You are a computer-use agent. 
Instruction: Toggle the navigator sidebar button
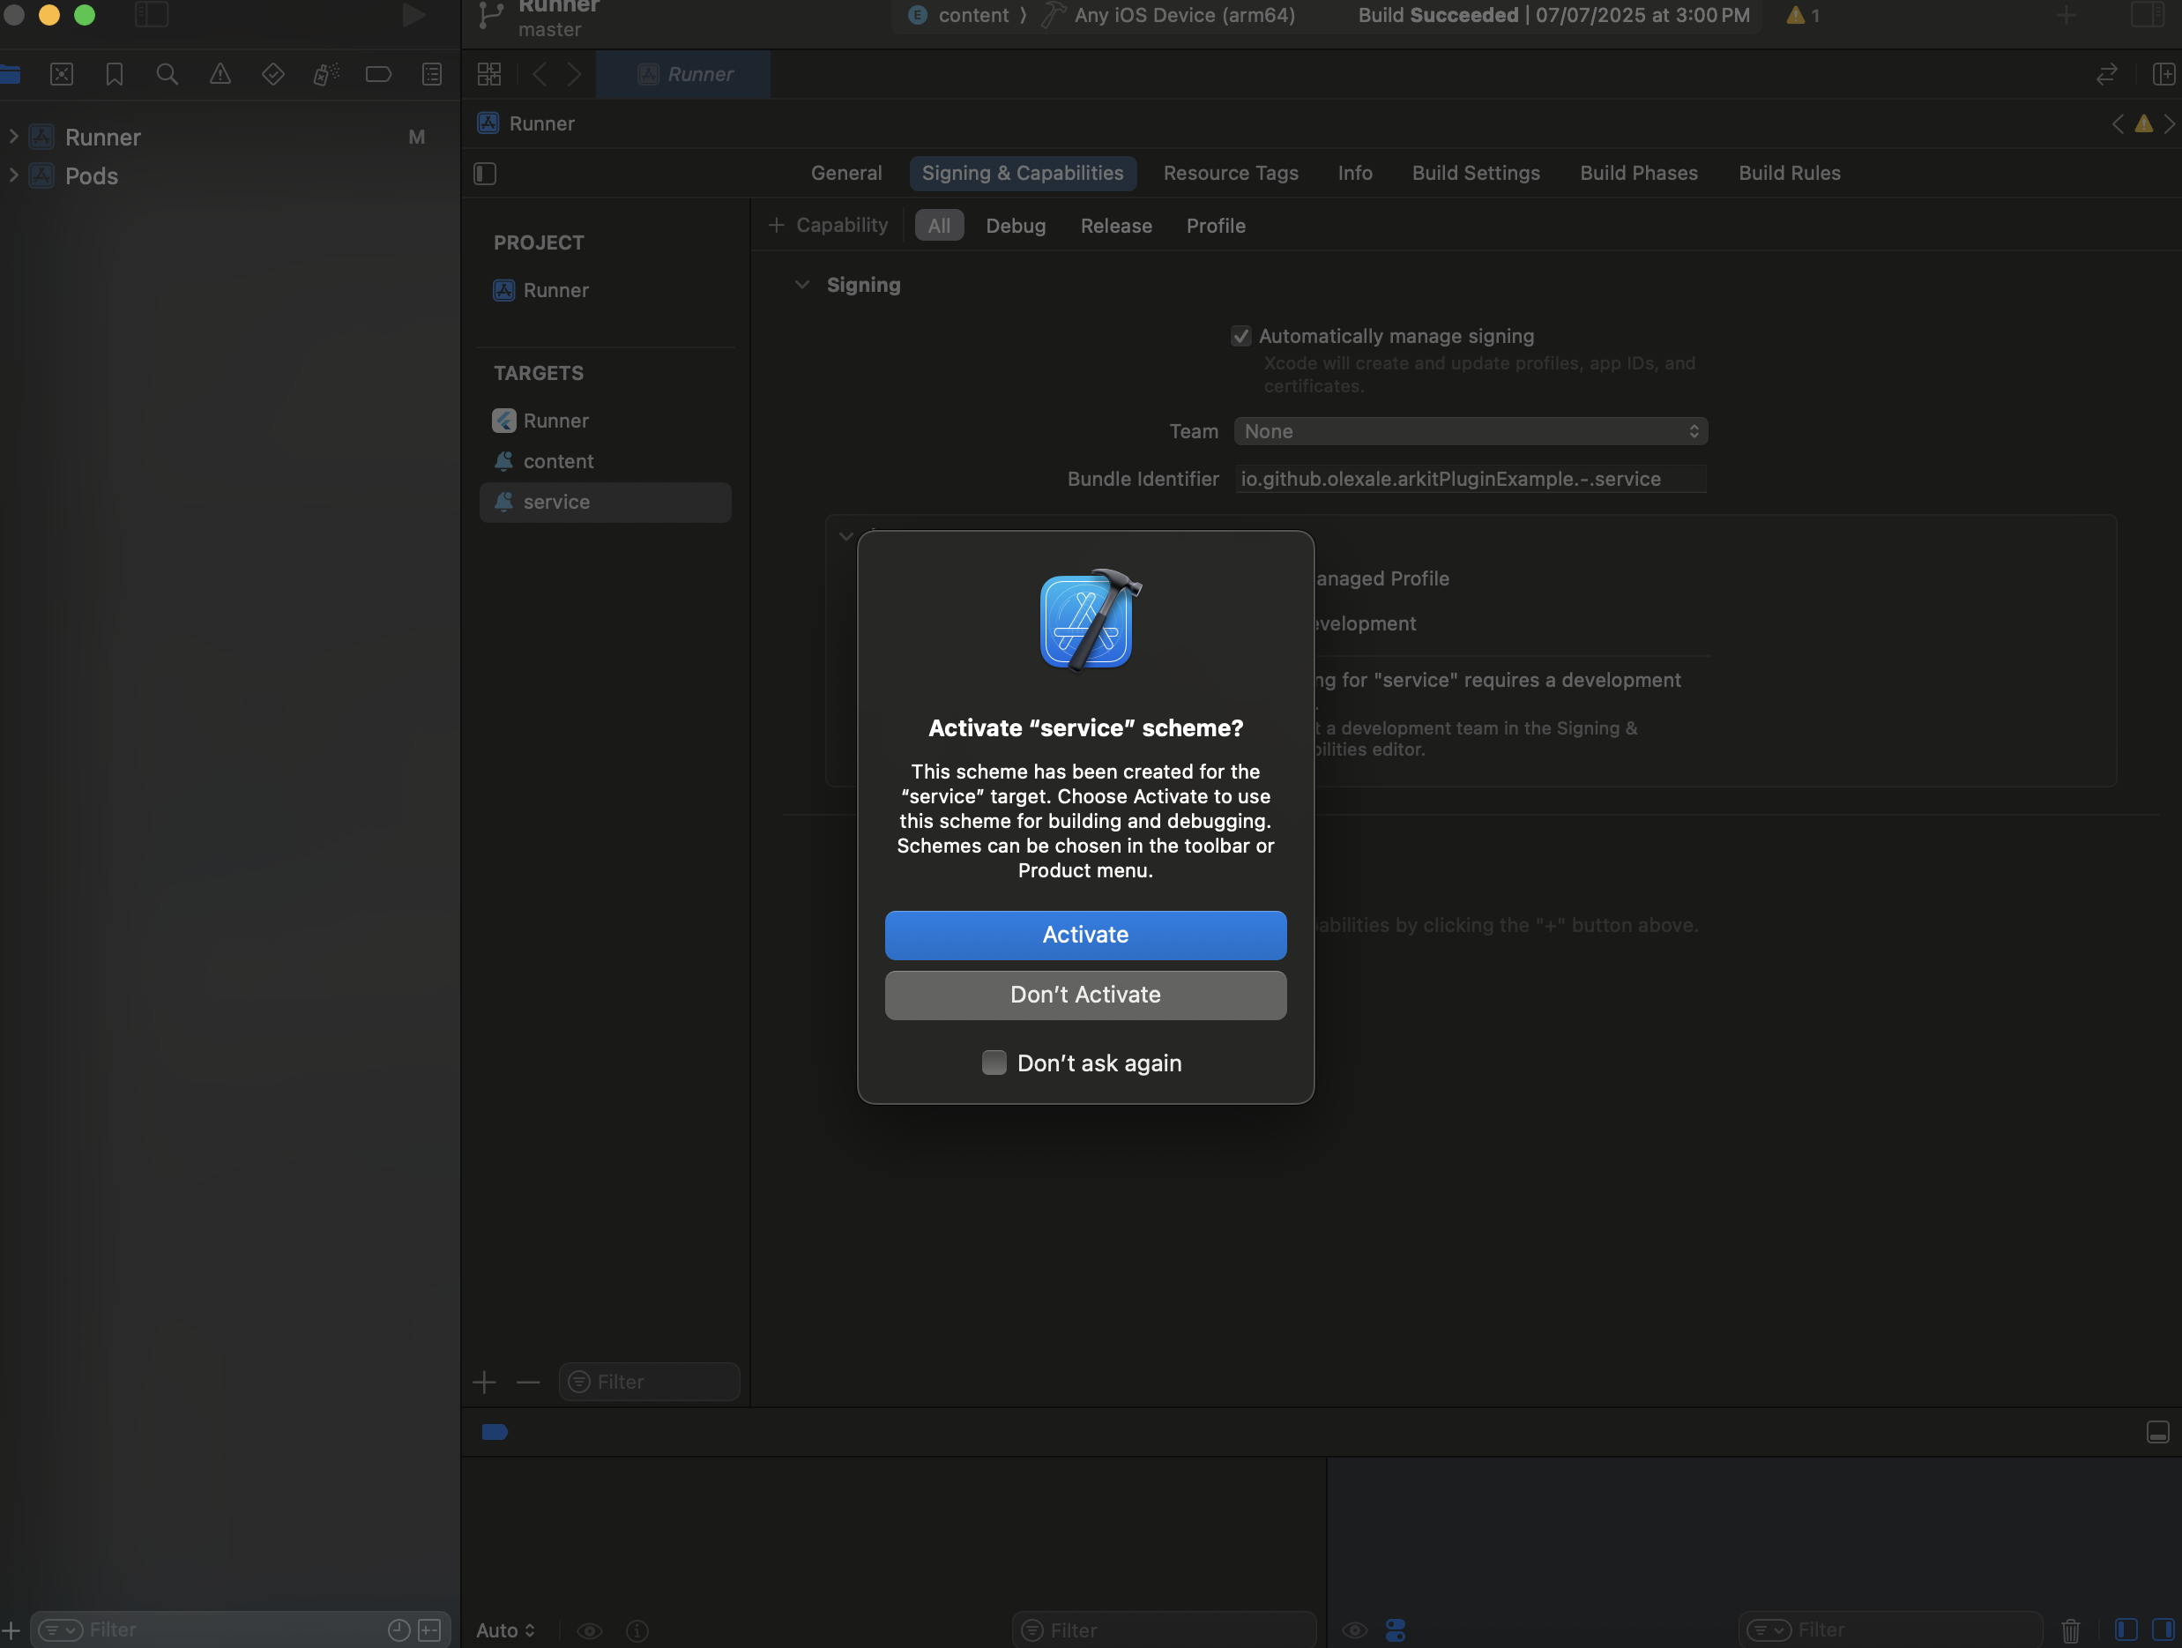(x=152, y=14)
